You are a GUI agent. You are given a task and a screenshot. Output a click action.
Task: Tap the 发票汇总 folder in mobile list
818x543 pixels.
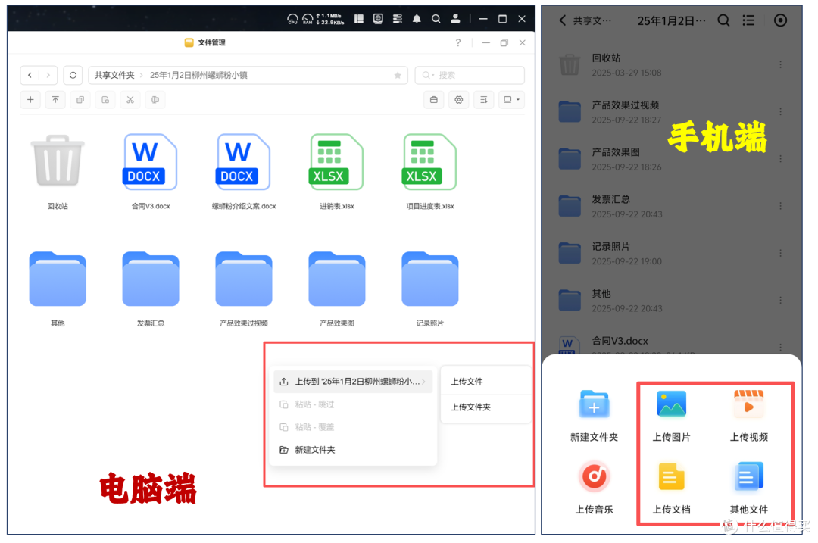671,206
